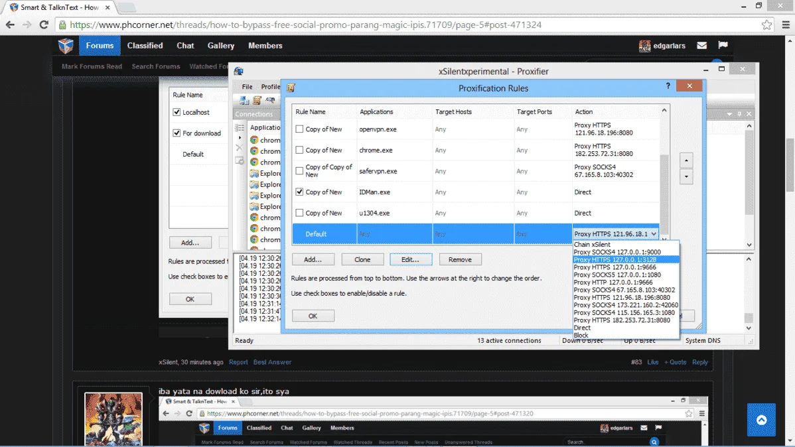Viewport: 795px width, 447px height.
Task: Open the inbox envelope icon in forum header
Action: 701,46
